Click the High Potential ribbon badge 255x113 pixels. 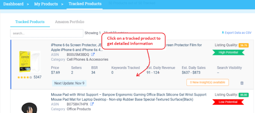click(x=228, y=52)
